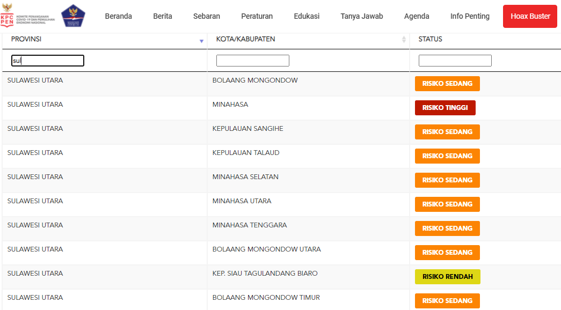Focus the PROVINSI filter field containing 'sul'
The image size is (561, 310).
[x=48, y=61]
